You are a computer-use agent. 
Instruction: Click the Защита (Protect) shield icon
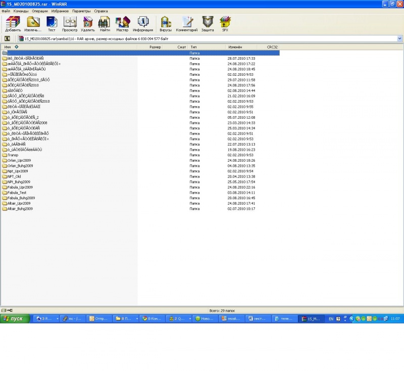pyautogui.click(x=208, y=23)
